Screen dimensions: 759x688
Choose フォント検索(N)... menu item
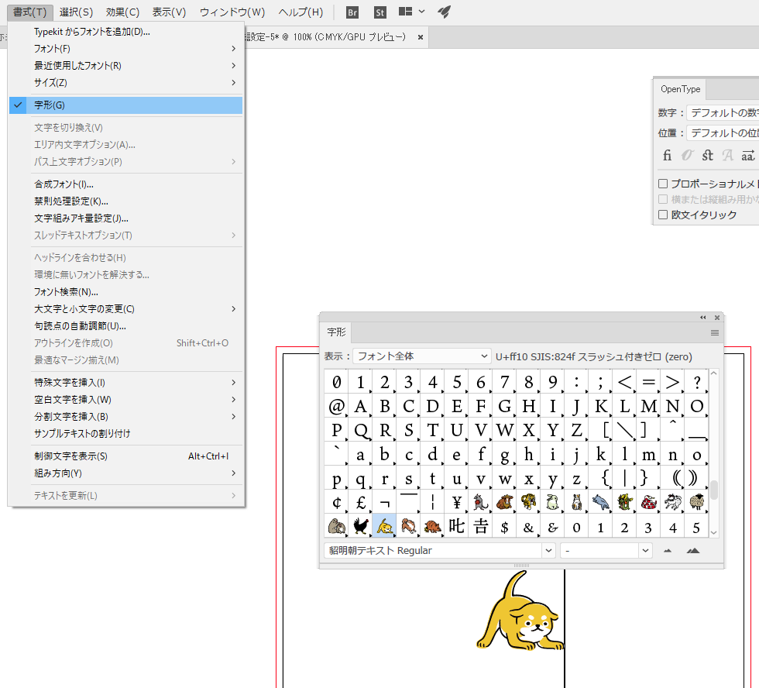tap(125, 292)
